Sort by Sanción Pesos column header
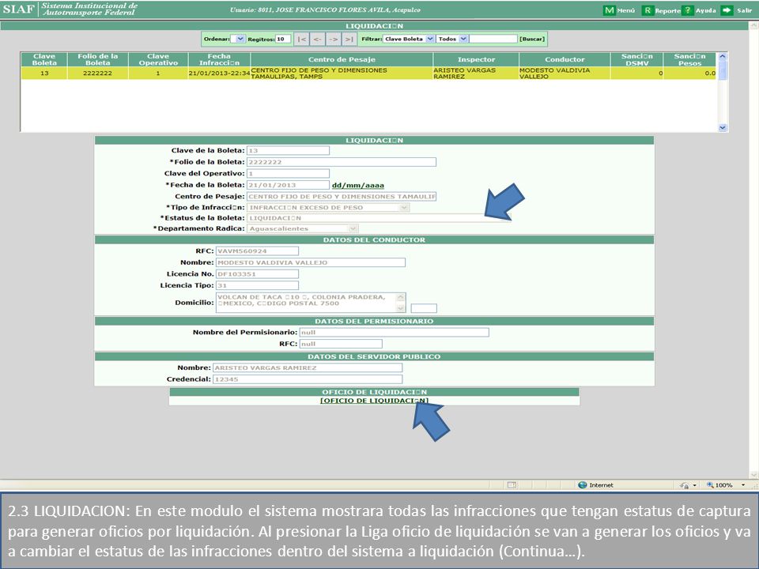 pyautogui.click(x=689, y=59)
